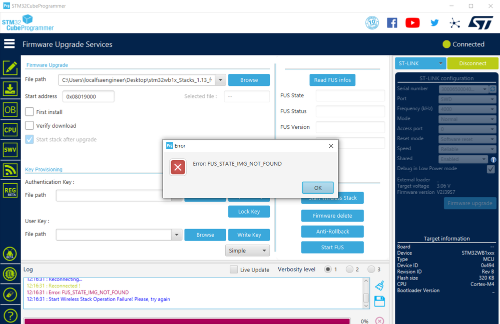Screen dimensions: 500x324
Task: Expand the User Key file path dropdown
Action: [176, 235]
